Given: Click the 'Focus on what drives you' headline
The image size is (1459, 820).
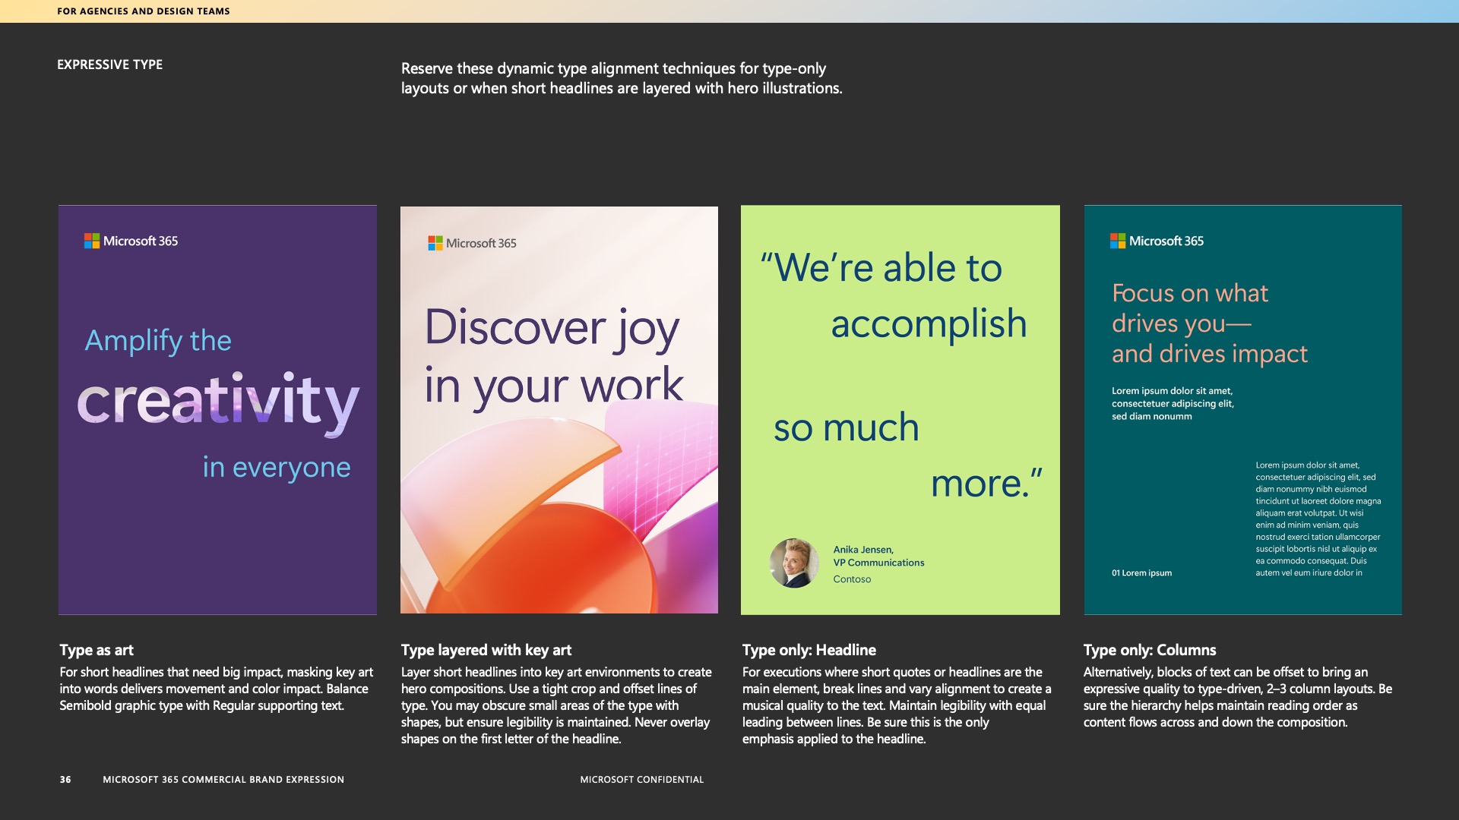Looking at the screenshot, I should click(x=1210, y=323).
